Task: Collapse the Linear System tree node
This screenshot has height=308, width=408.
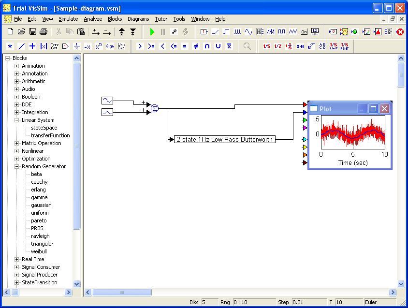Action: (x=16, y=120)
